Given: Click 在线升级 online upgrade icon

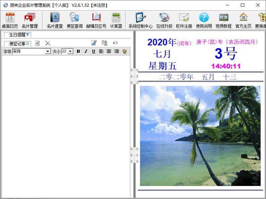Looking at the screenshot, I should click(164, 20).
